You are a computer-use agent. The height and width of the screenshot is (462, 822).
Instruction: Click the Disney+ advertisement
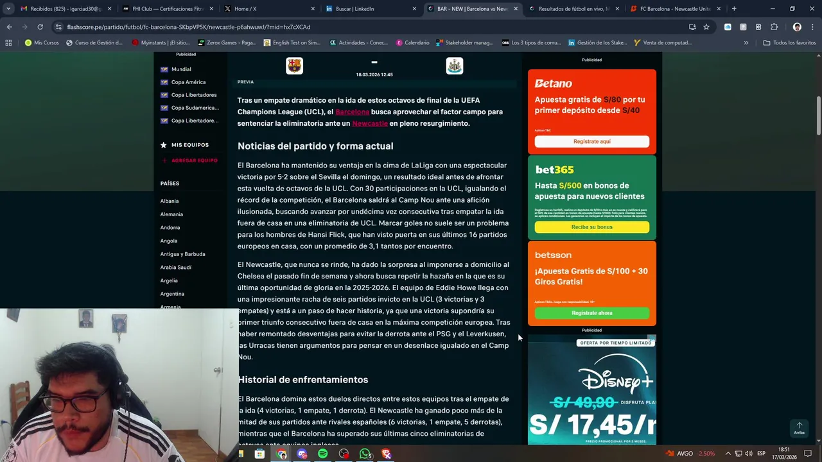click(x=591, y=389)
